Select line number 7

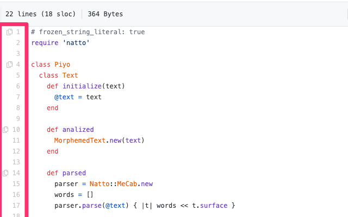coord(18,97)
